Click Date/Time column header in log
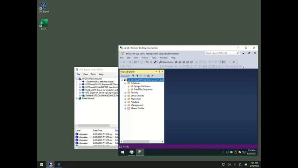The height and width of the screenshot is (168, 298). [x=98, y=131]
